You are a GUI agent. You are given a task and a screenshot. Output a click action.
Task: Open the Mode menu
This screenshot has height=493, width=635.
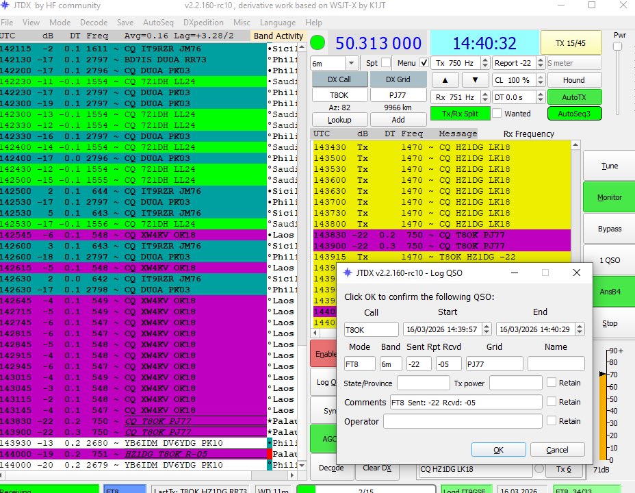(x=60, y=23)
